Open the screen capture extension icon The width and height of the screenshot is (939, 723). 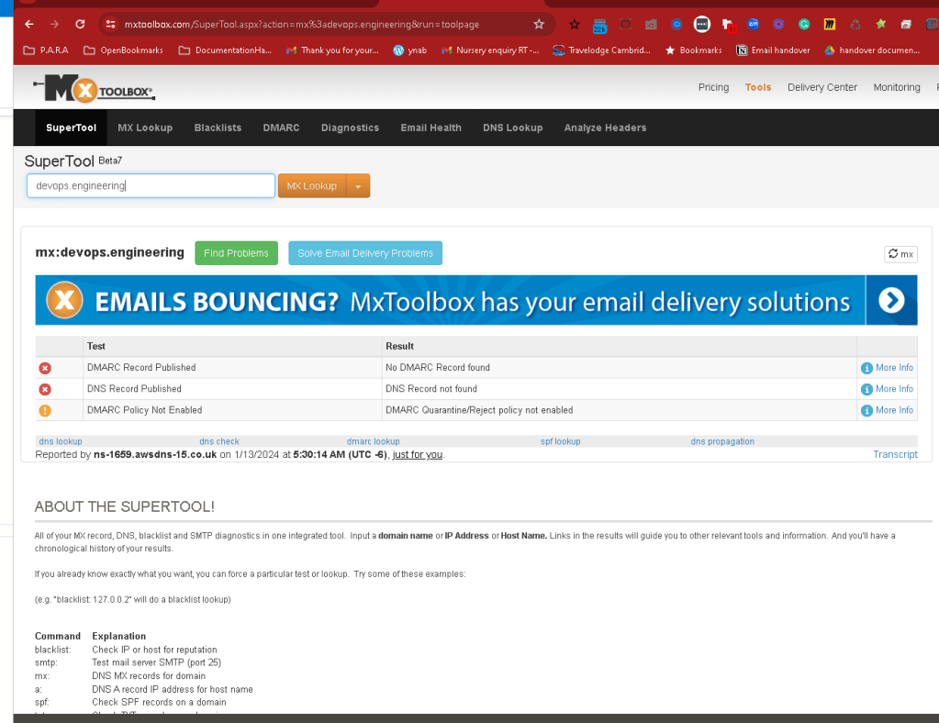coord(625,25)
